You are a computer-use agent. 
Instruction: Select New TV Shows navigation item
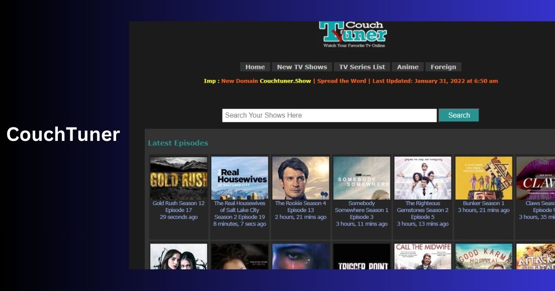(x=302, y=67)
